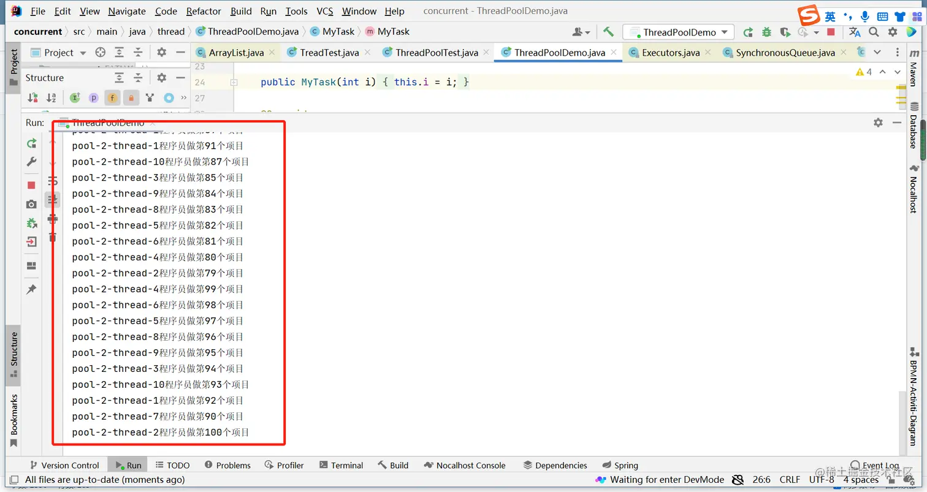Run ThreadPoolDemo from the main toolbar
Screen dimensions: 927x492
coord(748,32)
